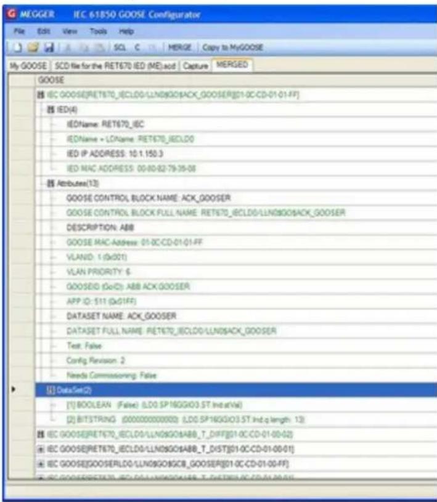
Task: Select the IEDName + LDName row
Action: tap(236, 139)
